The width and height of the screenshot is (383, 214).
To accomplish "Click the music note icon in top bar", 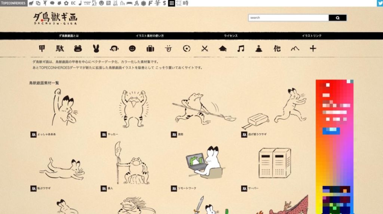I will 80,3.
